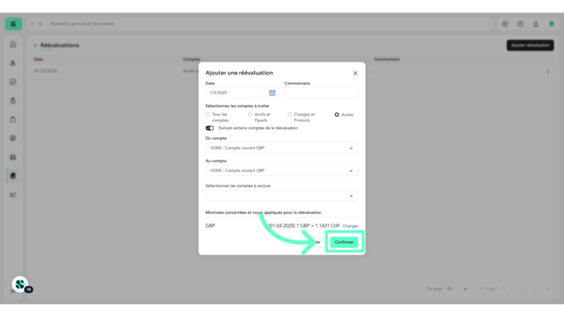Screen dimensions: 564x317
Task: Open the checklist icon in sidebar
Action: [x=13, y=82]
